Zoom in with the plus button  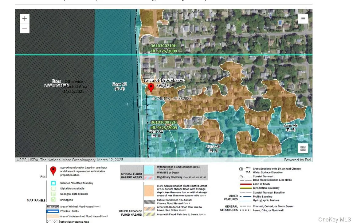[25, 19]
